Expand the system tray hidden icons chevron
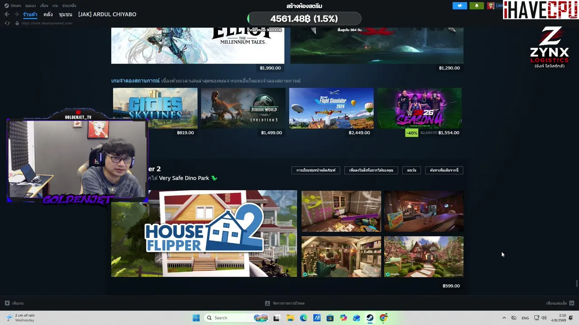The image size is (579, 325). pyautogui.click(x=504, y=318)
